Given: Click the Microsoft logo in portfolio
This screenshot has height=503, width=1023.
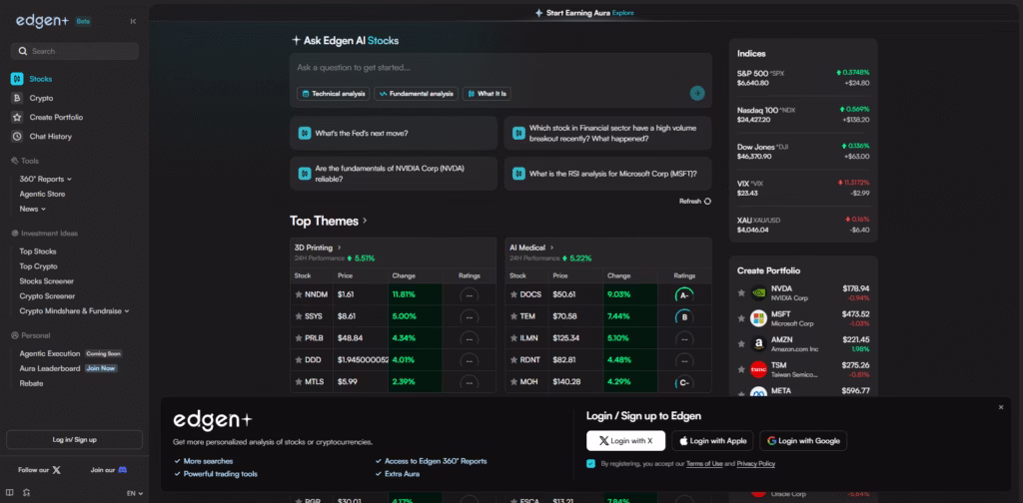Looking at the screenshot, I should tap(758, 318).
